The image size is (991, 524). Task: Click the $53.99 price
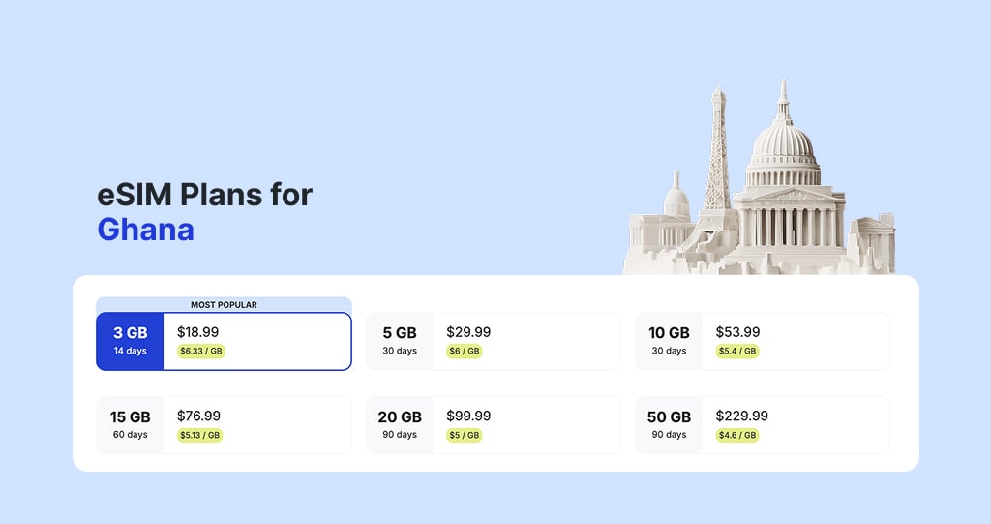point(737,332)
